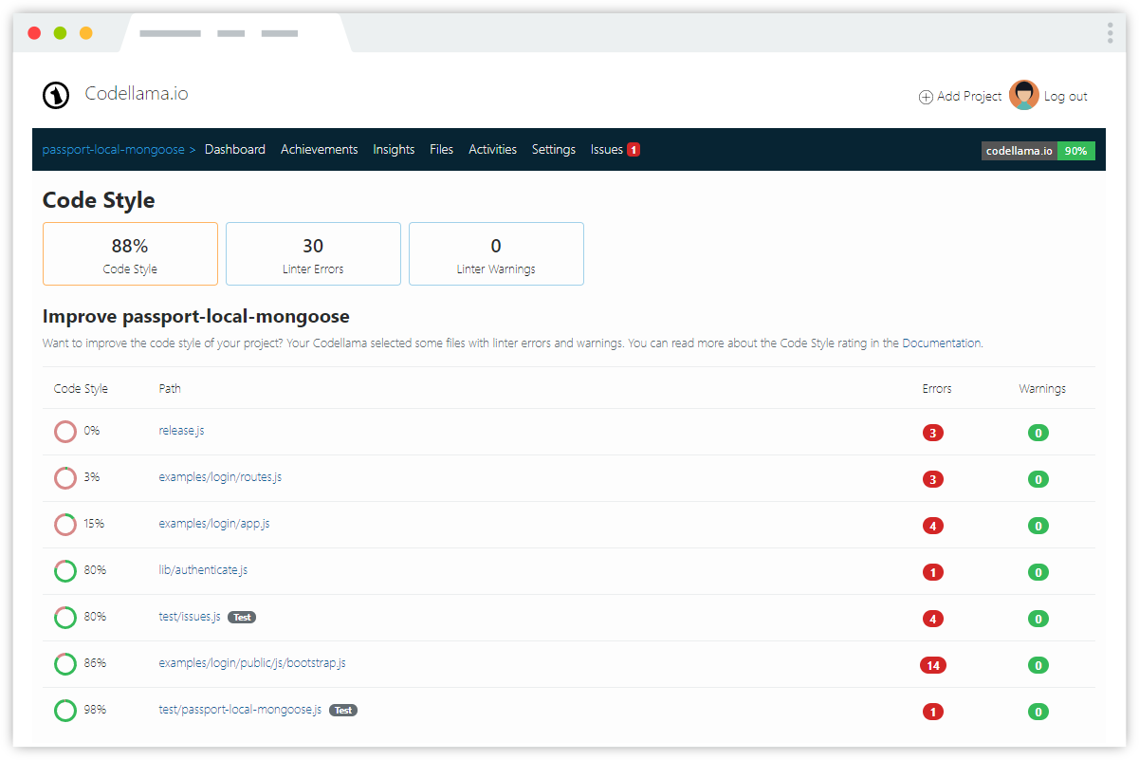The width and height of the screenshot is (1139, 760).
Task: Go to the Achievements tab
Action: (x=320, y=149)
